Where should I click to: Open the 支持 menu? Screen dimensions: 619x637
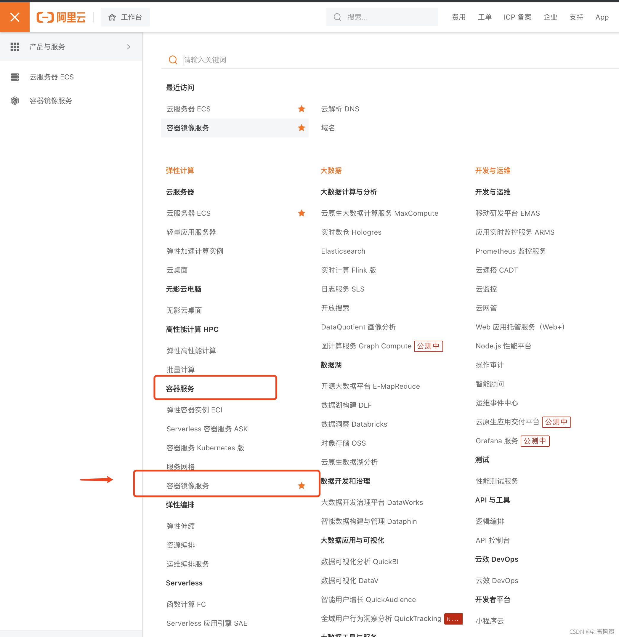576,17
